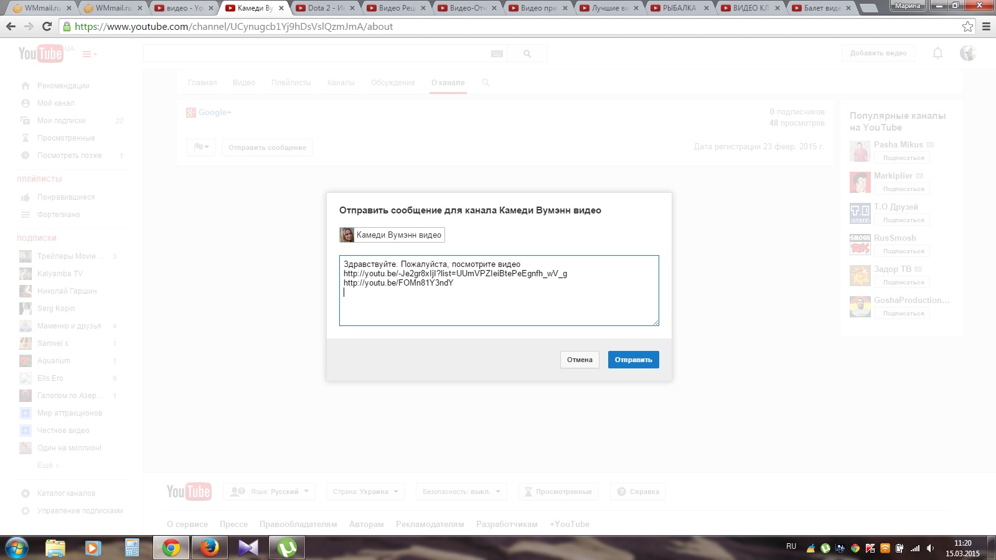Subscribe to the Задор ТВ channel

click(x=903, y=282)
